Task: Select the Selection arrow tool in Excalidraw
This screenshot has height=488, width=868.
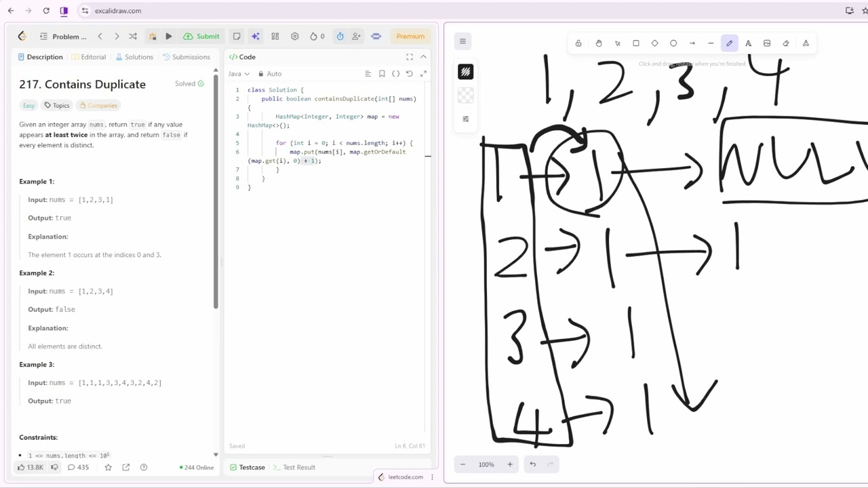Action: (x=618, y=43)
